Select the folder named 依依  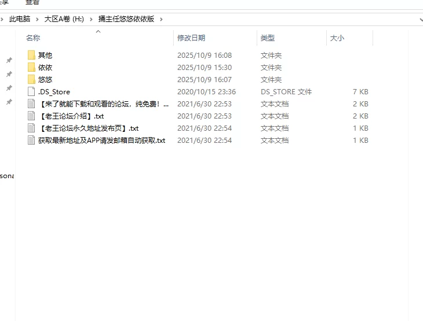45,67
